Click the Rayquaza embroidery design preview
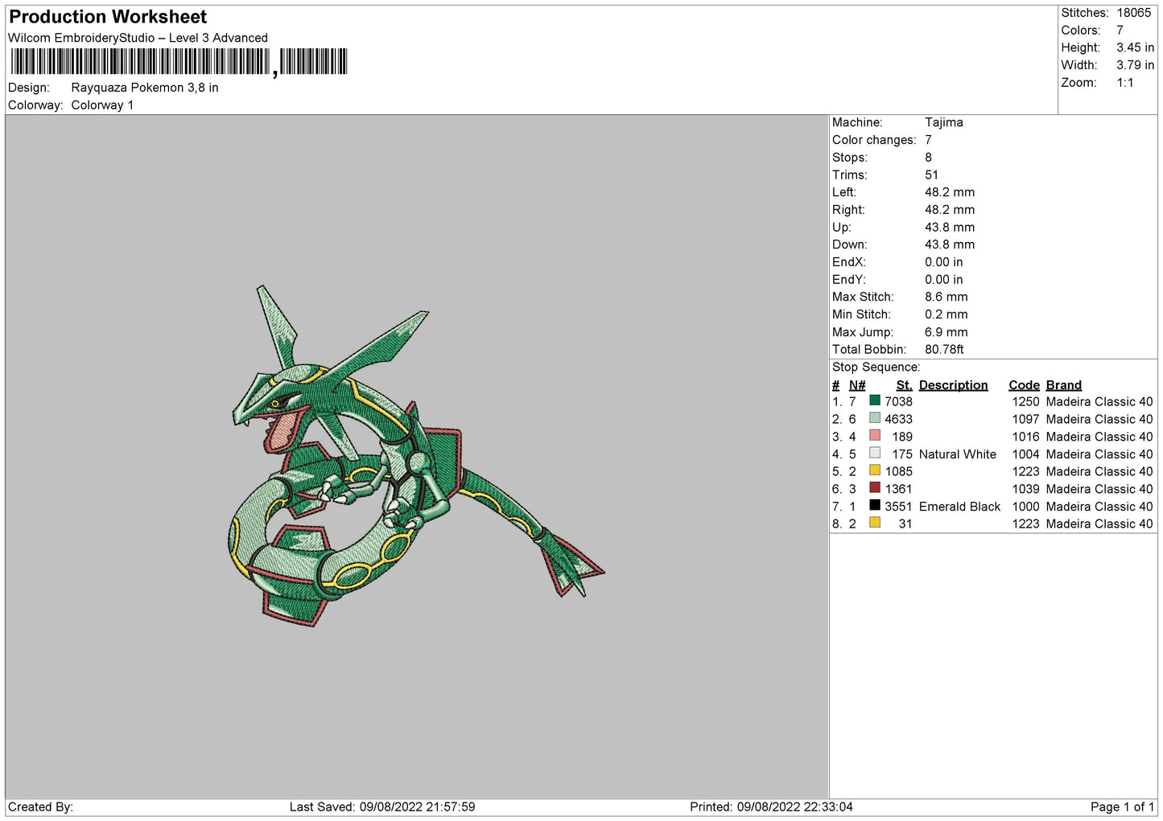The width and height of the screenshot is (1163, 821). pyautogui.click(x=415, y=456)
